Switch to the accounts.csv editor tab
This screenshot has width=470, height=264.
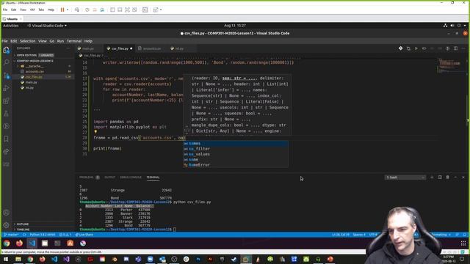click(x=152, y=48)
